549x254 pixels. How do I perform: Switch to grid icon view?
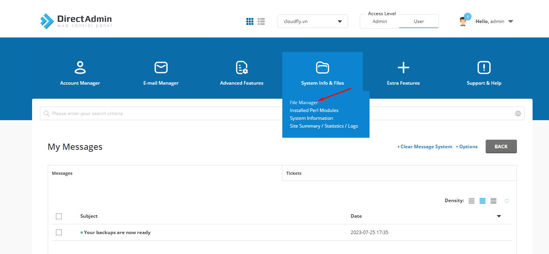[250, 21]
